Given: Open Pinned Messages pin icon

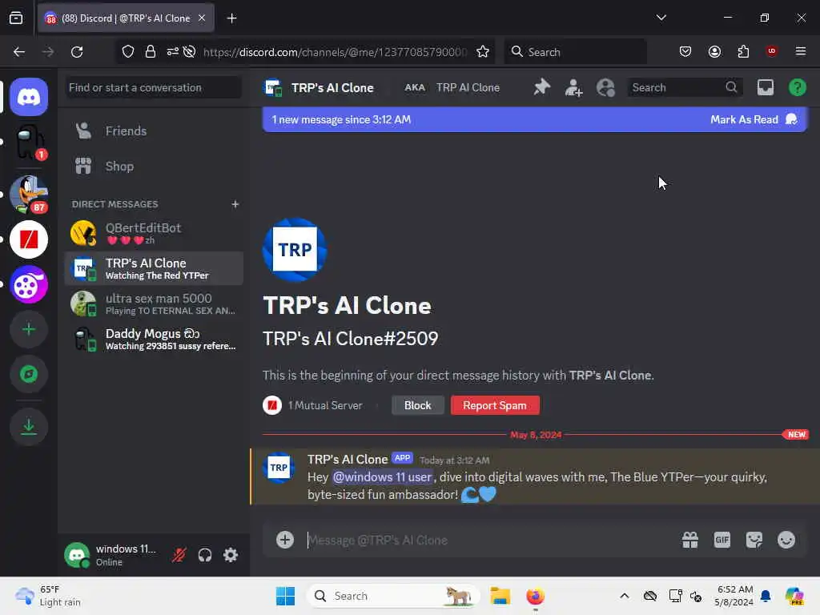Looking at the screenshot, I should [x=542, y=87].
